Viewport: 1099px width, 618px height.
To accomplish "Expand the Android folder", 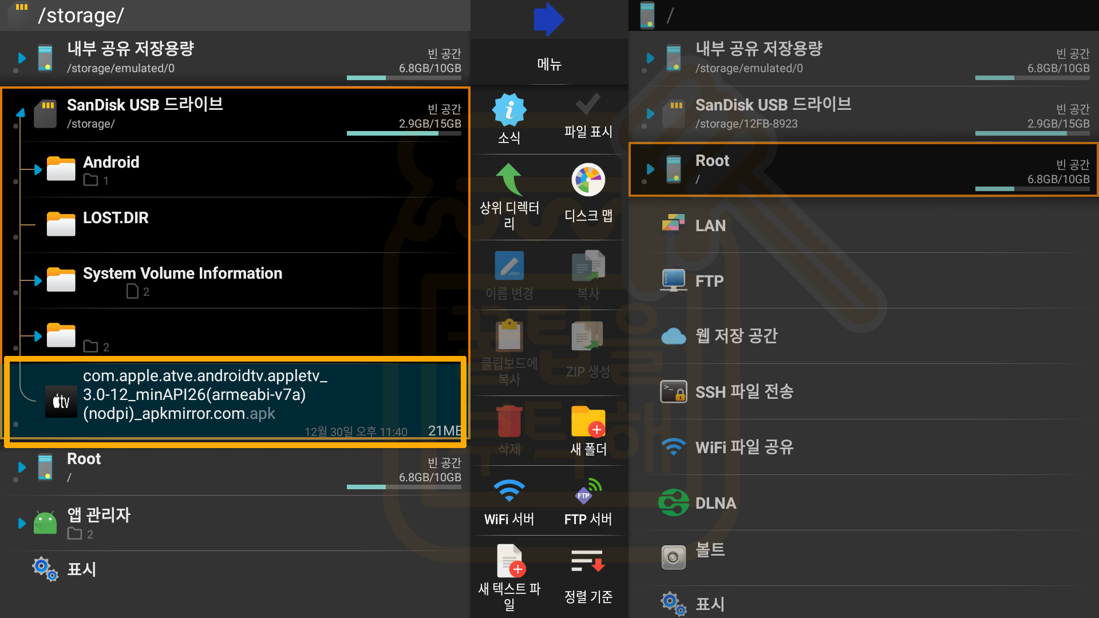I will pyautogui.click(x=37, y=170).
